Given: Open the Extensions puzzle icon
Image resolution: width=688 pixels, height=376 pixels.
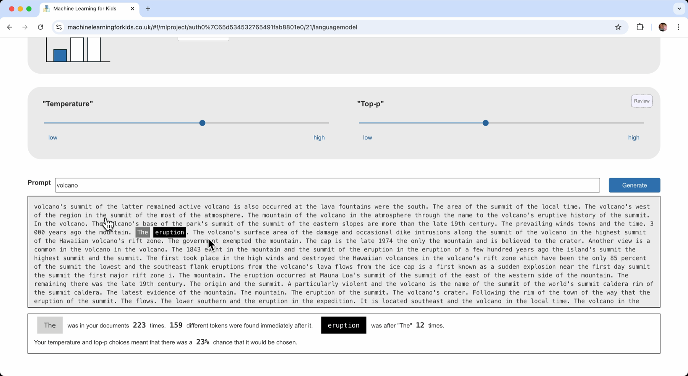Looking at the screenshot, I should 640,27.
